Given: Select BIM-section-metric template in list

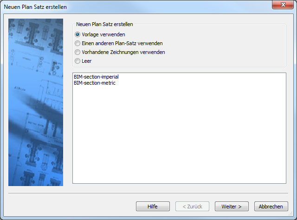Looking at the screenshot, I should pyautogui.click(x=95, y=83).
